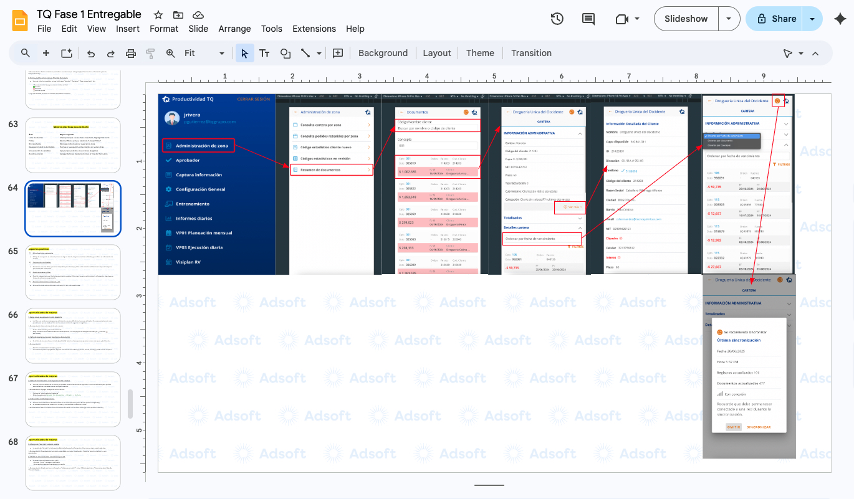Open the Edit menu
The height and width of the screenshot is (499, 854).
tap(69, 29)
